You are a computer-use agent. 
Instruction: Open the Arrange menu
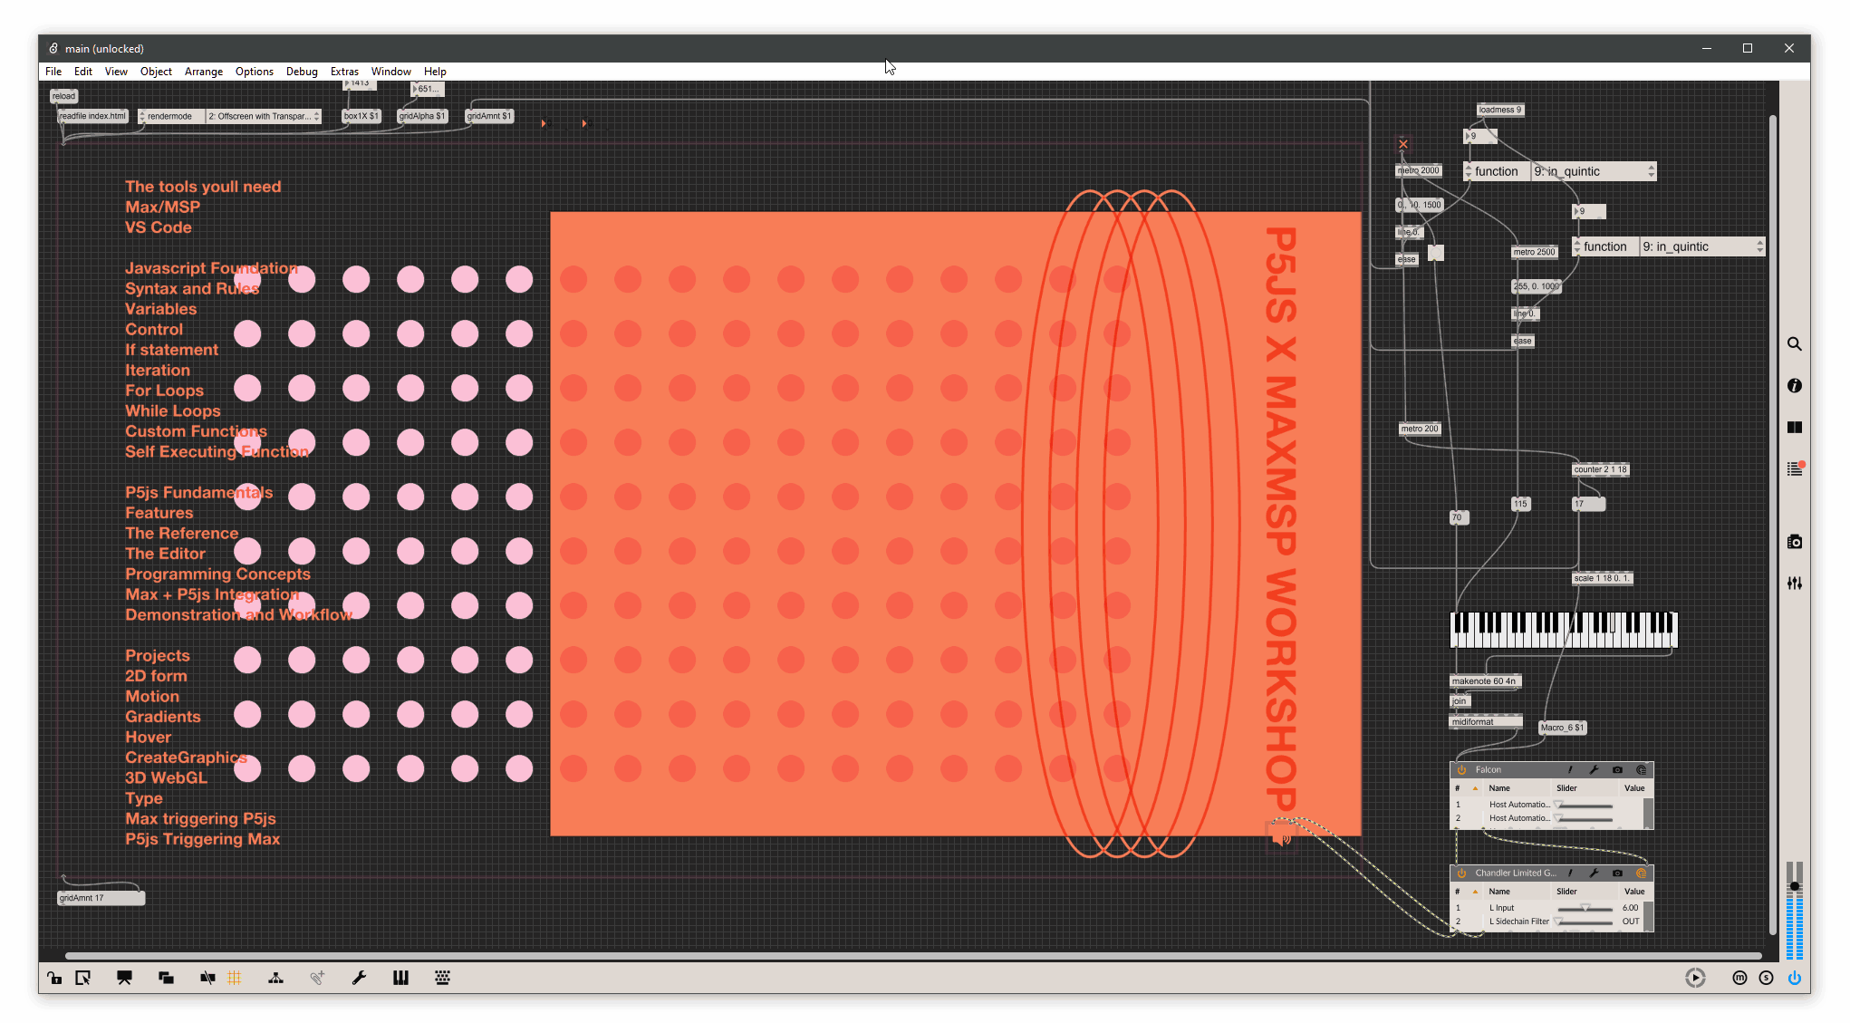click(203, 72)
